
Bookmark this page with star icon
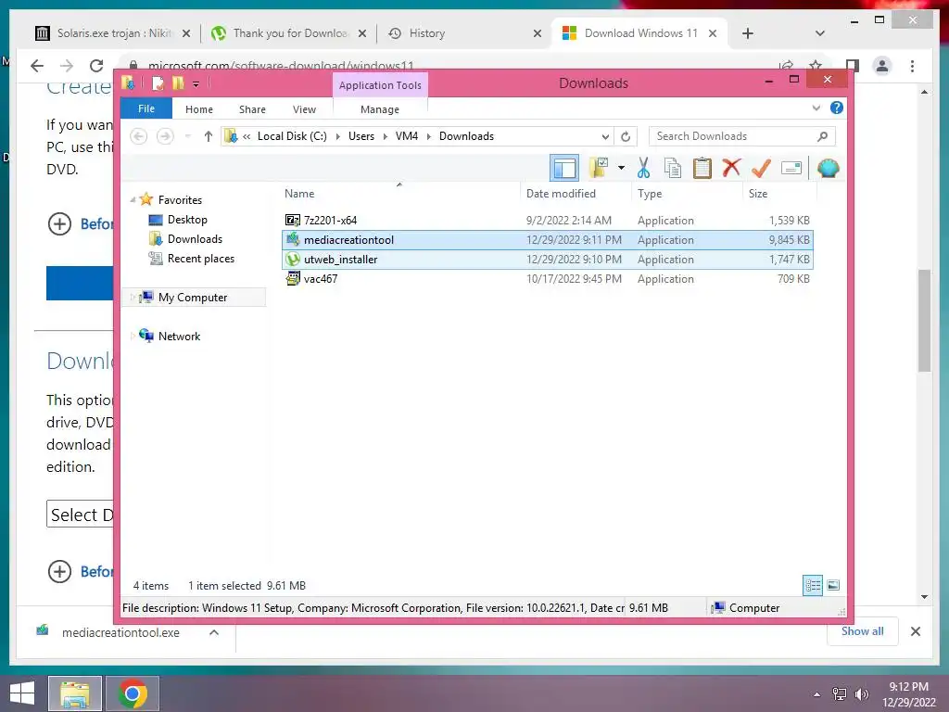(x=816, y=66)
